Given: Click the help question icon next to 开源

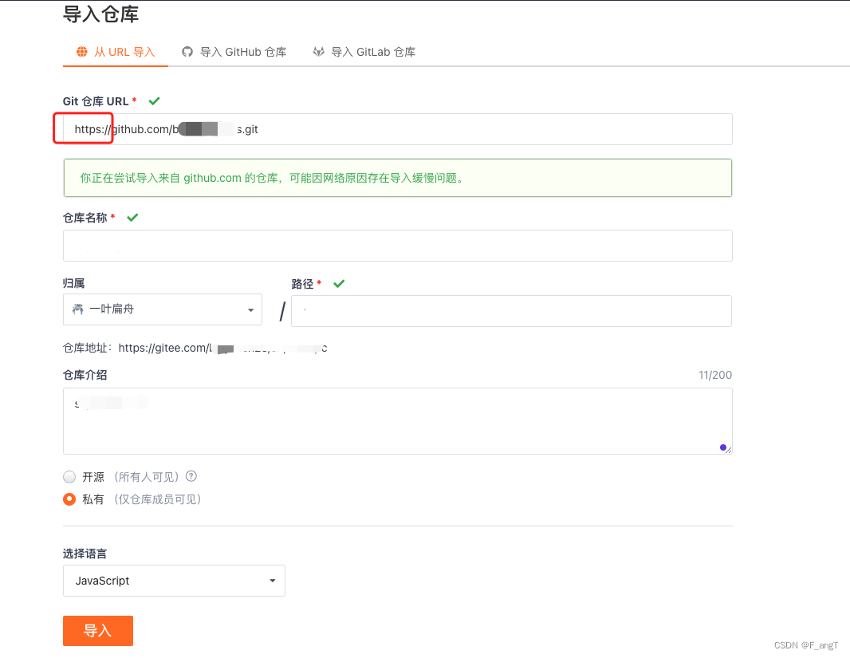Looking at the screenshot, I should click(x=191, y=476).
